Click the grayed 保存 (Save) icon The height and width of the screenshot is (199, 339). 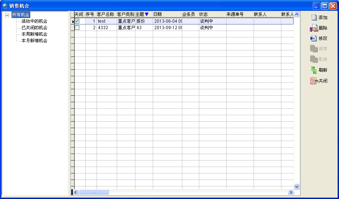(x=314, y=49)
